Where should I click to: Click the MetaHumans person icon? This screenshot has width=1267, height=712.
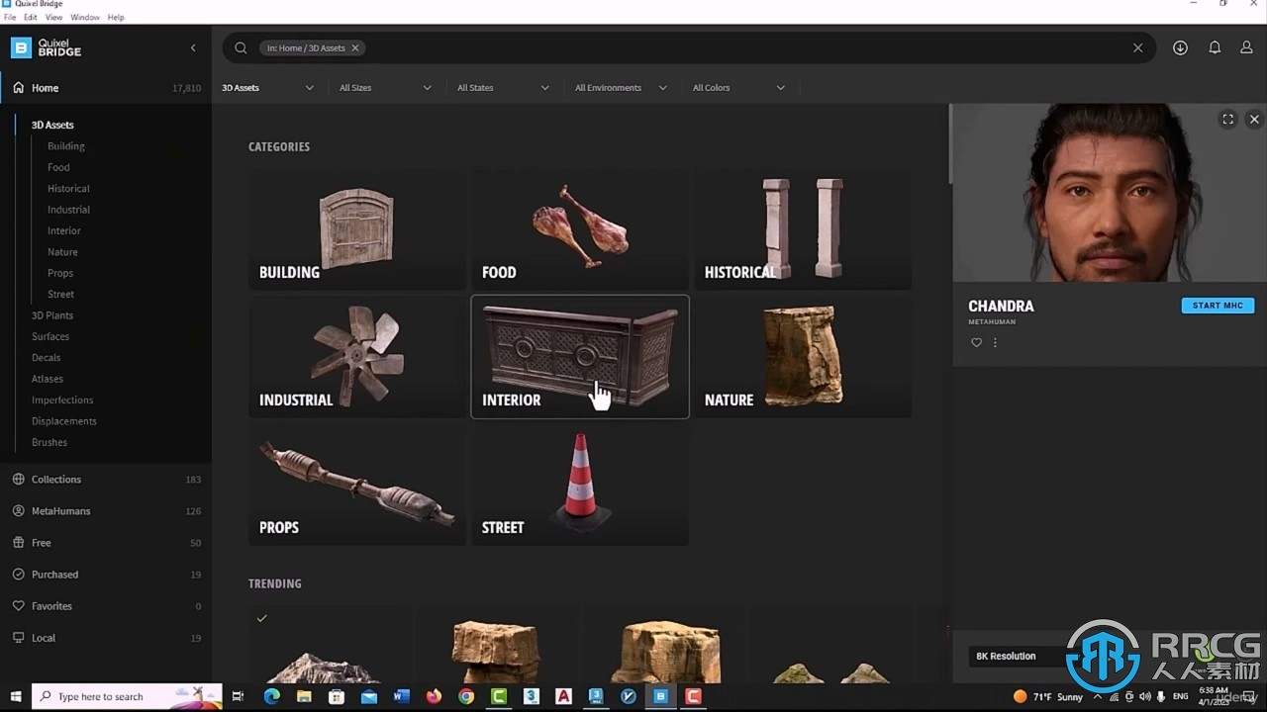pos(18,510)
